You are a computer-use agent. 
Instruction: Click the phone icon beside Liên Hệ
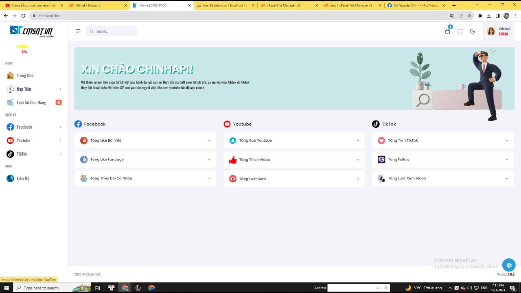(10, 178)
